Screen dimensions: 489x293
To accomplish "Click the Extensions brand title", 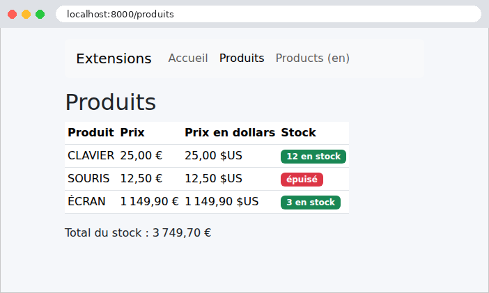I will coord(114,58).
